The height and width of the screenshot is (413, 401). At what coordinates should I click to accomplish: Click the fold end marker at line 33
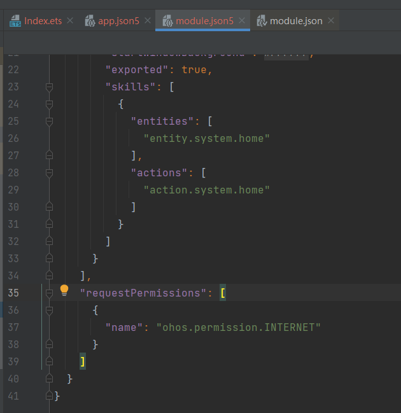tap(49, 258)
